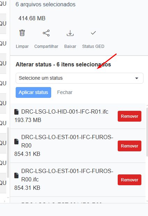Remove DRC-LSG-LO-EST-001-IFC-FUROS-R00.ifc from selection
148x216 pixels.
tap(130, 180)
